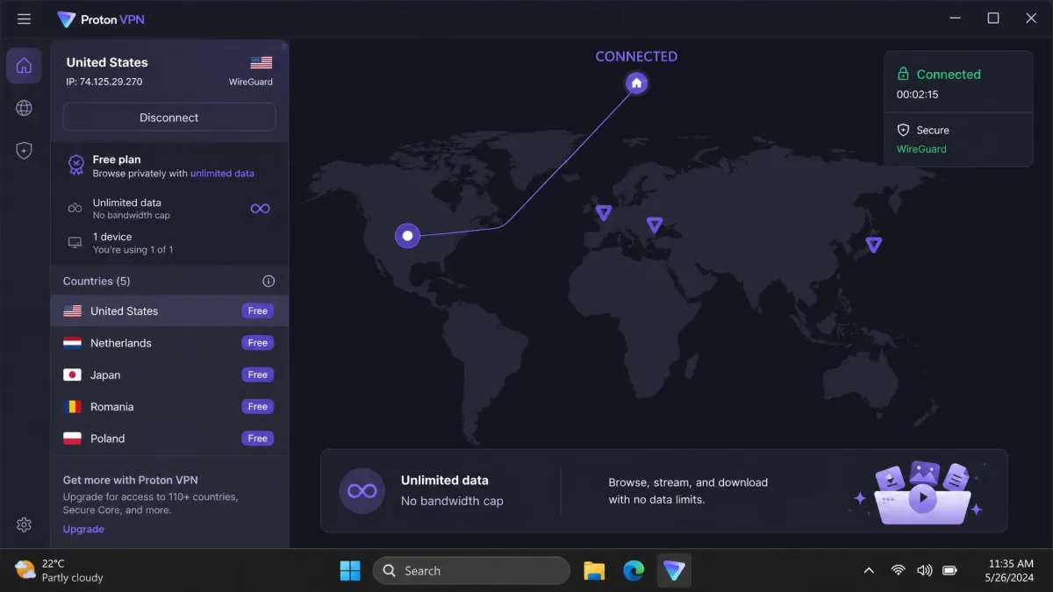Select the Japan server marker on the map
This screenshot has width=1053, height=592.
point(873,245)
